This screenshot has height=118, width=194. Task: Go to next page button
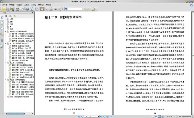(x=101, y=116)
